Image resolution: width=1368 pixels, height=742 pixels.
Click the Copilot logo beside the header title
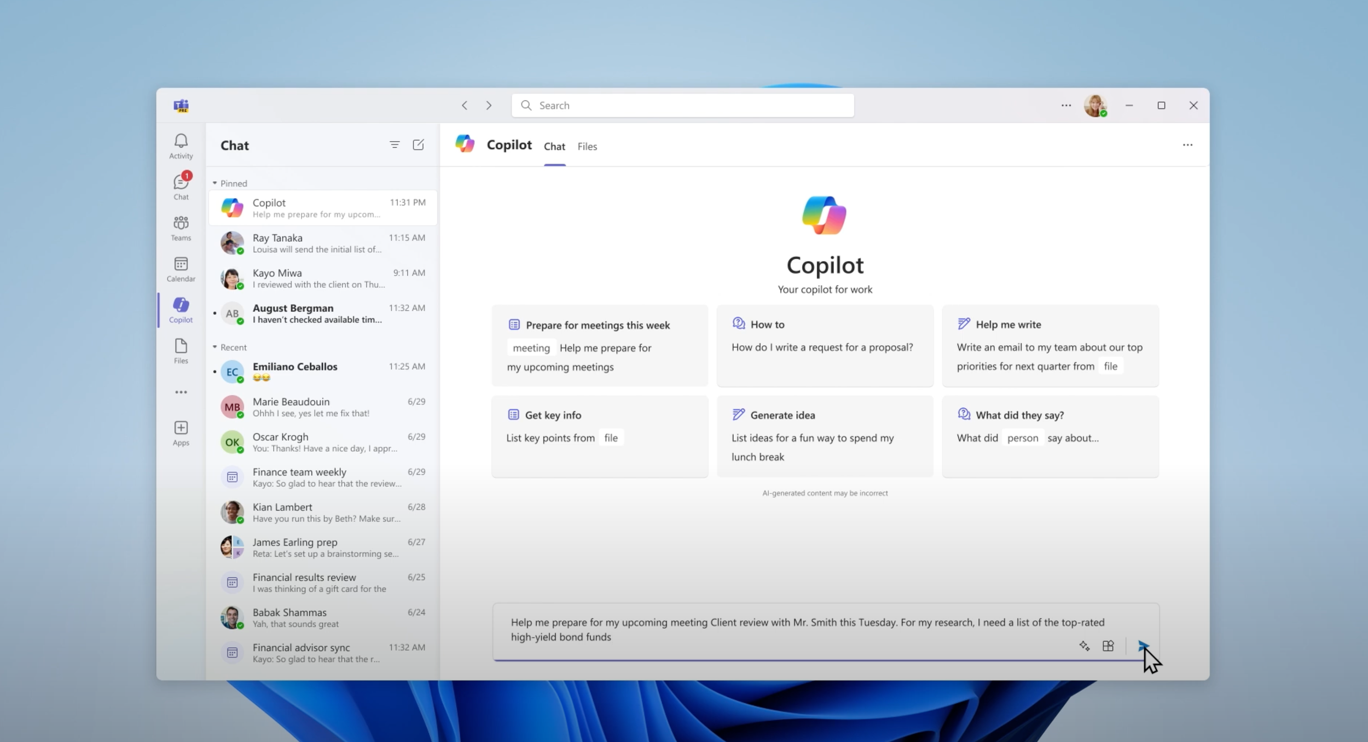tap(465, 144)
